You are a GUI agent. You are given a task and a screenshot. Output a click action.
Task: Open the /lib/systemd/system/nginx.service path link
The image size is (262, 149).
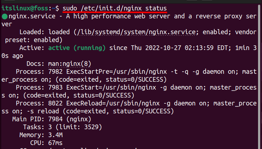coord(136,32)
